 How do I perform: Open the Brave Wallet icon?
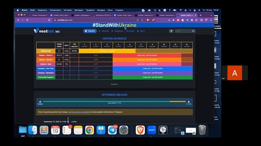(201, 20)
